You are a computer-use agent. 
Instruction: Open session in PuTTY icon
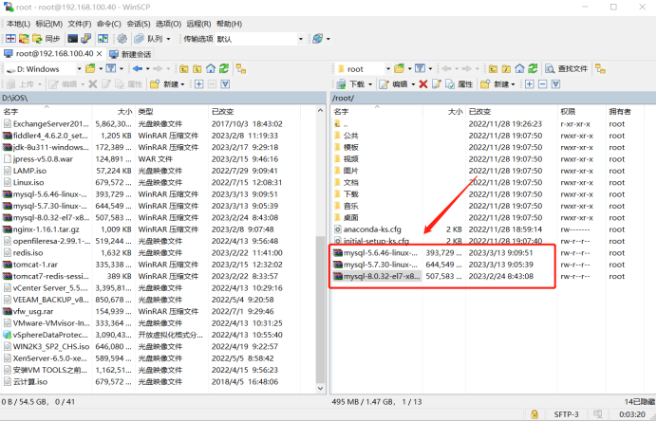(85, 39)
